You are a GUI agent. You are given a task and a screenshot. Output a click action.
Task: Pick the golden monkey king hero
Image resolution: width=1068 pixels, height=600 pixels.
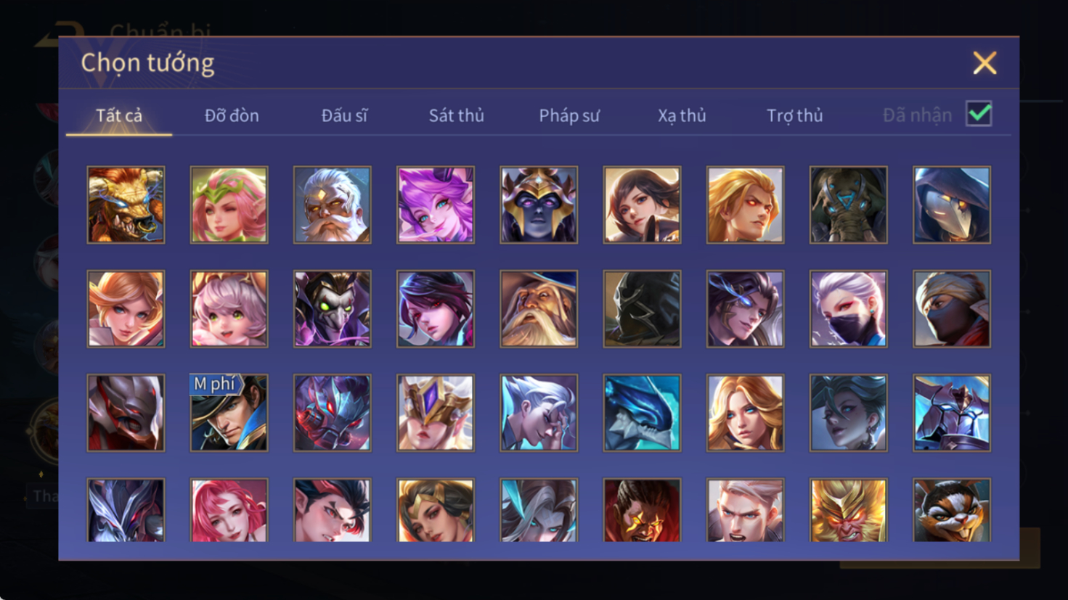point(848,510)
